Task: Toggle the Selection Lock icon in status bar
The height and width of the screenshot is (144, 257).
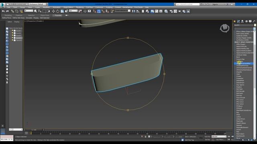Action: click(x=145, y=136)
